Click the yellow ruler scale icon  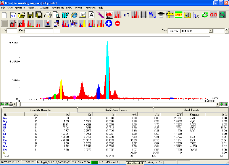pos(170,15)
